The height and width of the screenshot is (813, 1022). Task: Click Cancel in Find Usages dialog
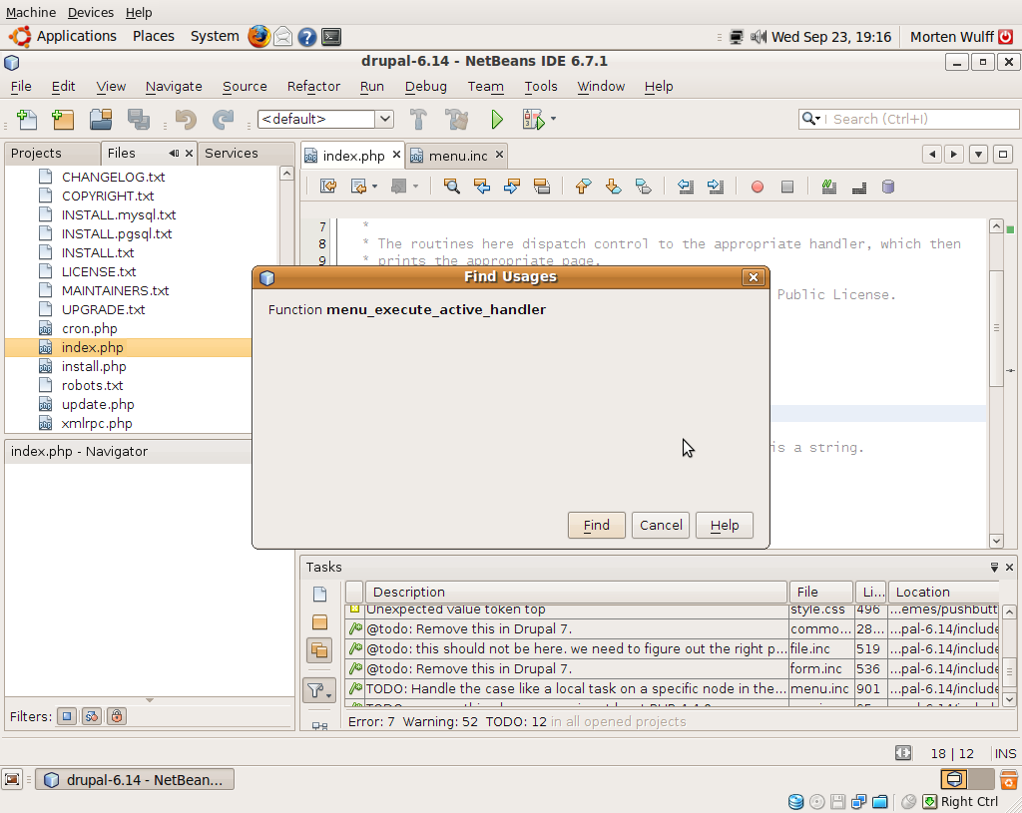click(x=661, y=525)
